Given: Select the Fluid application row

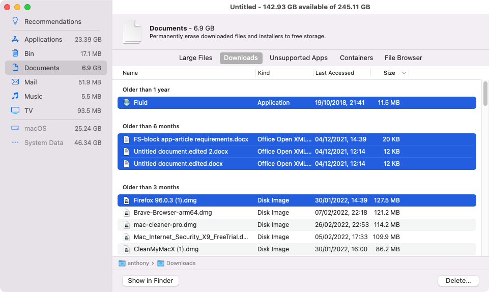Looking at the screenshot, I should coord(297,103).
